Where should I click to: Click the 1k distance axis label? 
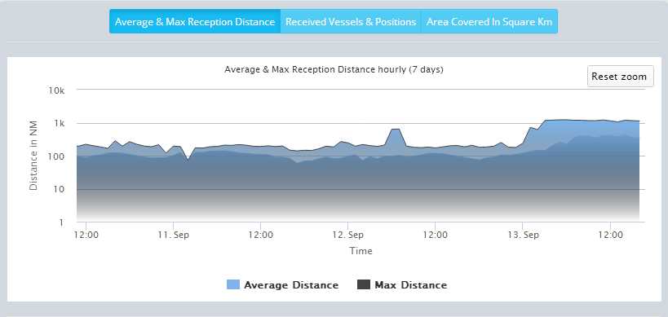tap(59, 123)
